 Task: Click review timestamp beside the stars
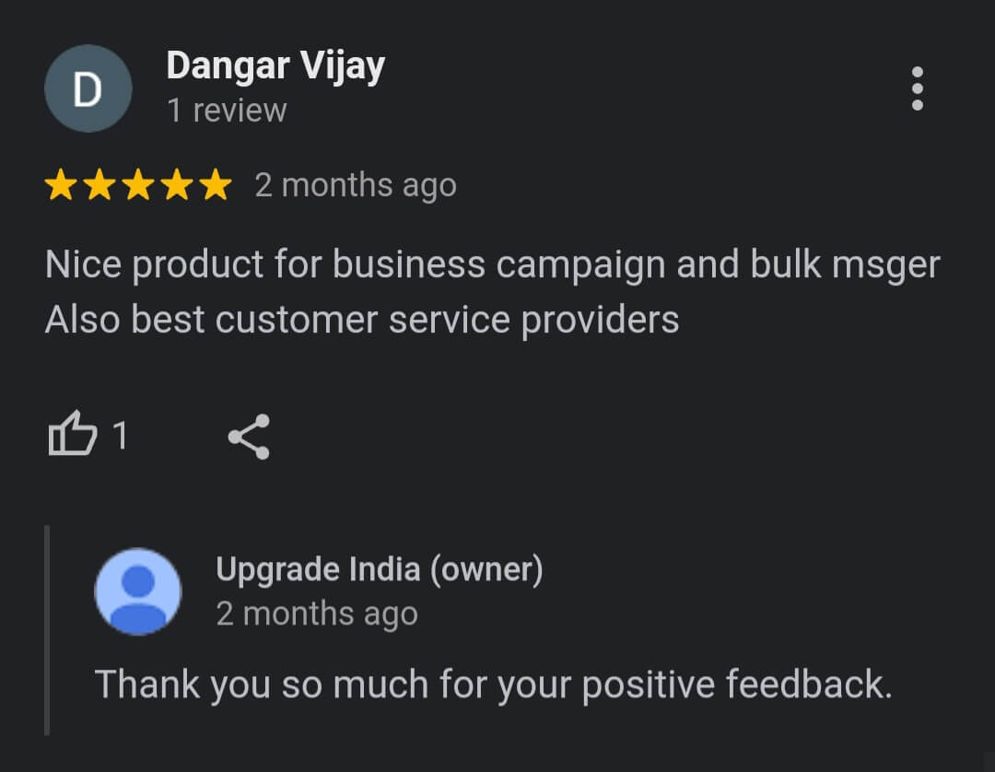[x=356, y=186]
